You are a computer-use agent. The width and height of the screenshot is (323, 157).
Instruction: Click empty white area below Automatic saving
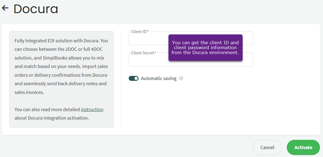(192, 109)
